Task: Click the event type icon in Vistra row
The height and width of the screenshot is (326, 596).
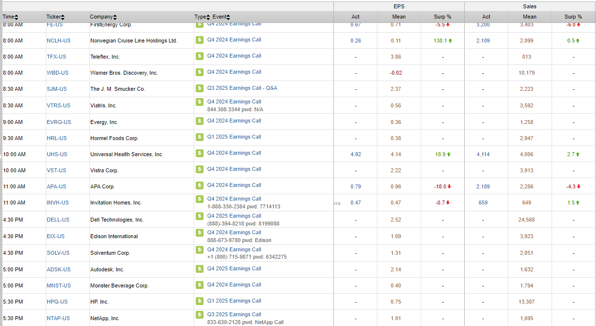Action: (199, 169)
